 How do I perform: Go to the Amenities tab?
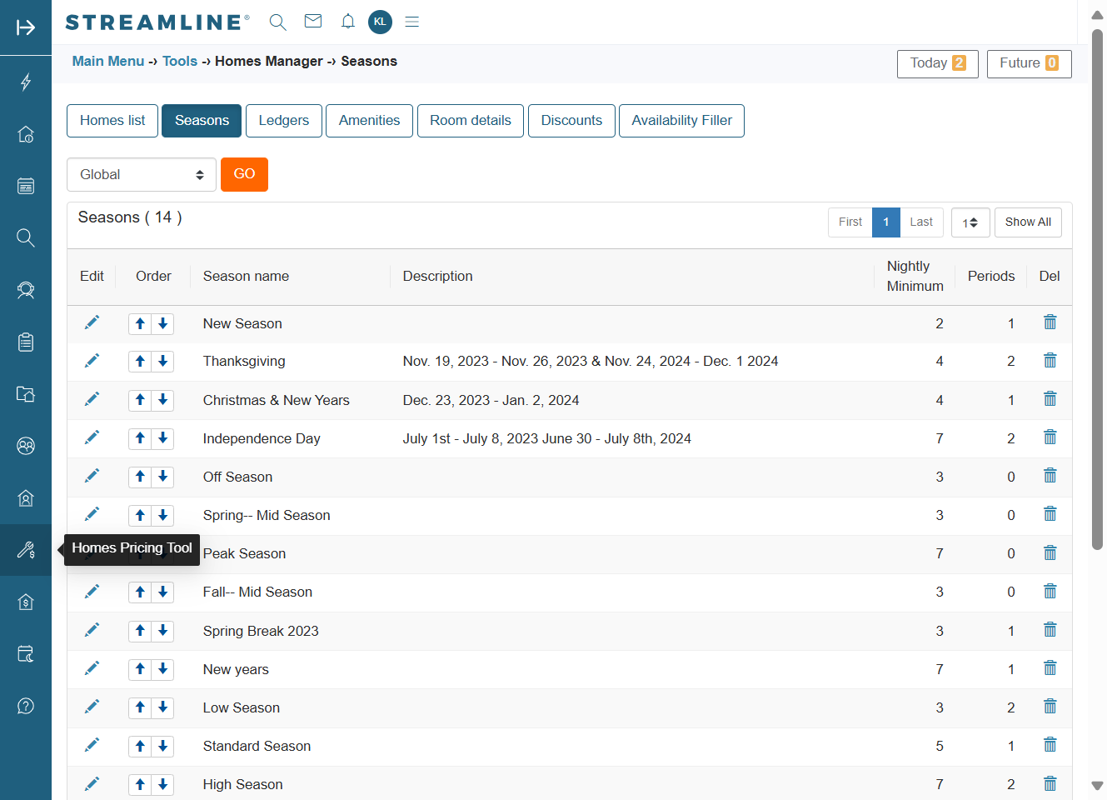(x=369, y=121)
